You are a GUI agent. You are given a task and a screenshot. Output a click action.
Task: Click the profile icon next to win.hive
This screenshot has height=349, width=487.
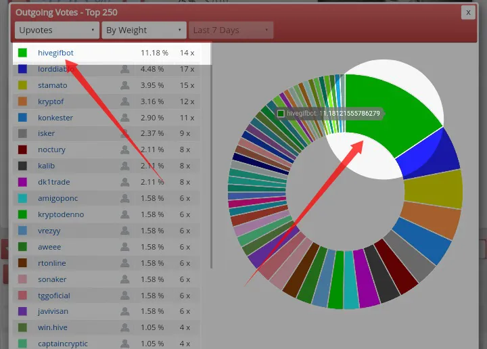pyautogui.click(x=125, y=327)
